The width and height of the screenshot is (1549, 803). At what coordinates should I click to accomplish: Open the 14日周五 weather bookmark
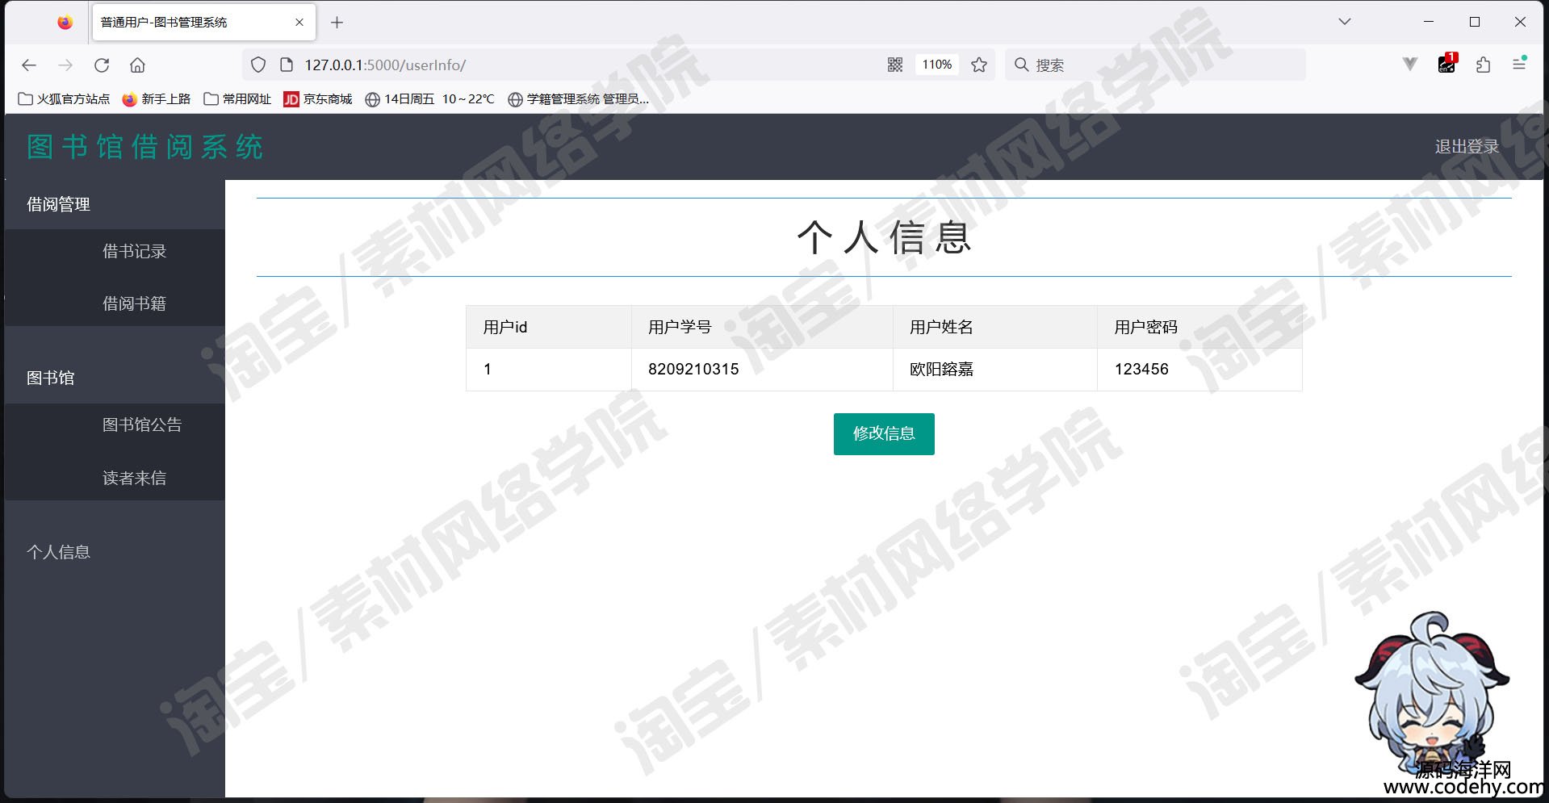pyautogui.click(x=430, y=99)
